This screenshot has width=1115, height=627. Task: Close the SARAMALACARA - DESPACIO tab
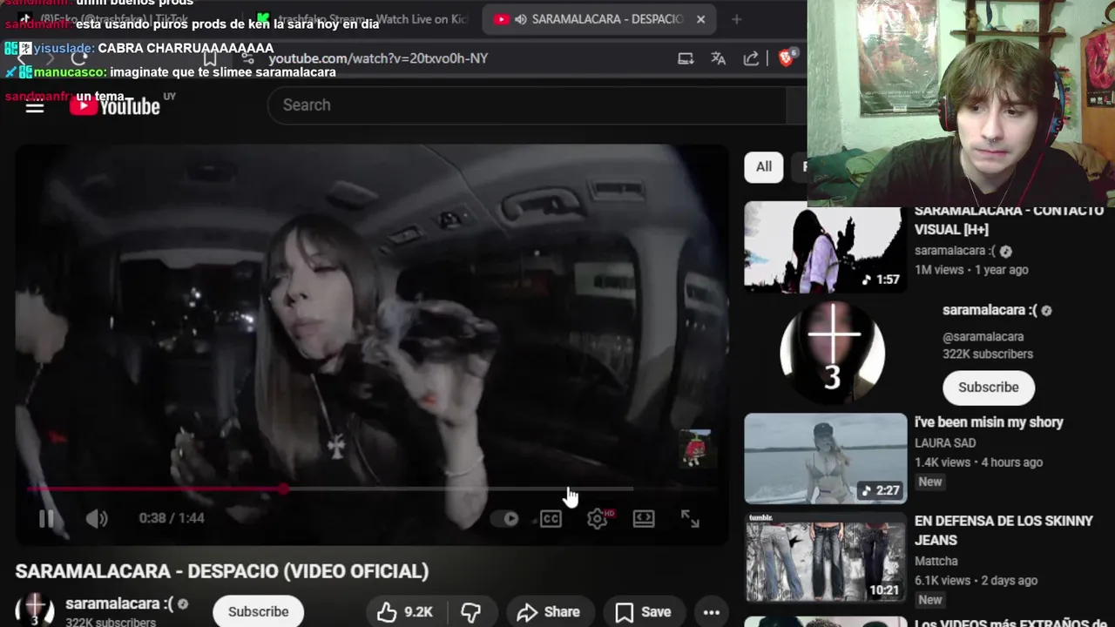coord(700,19)
